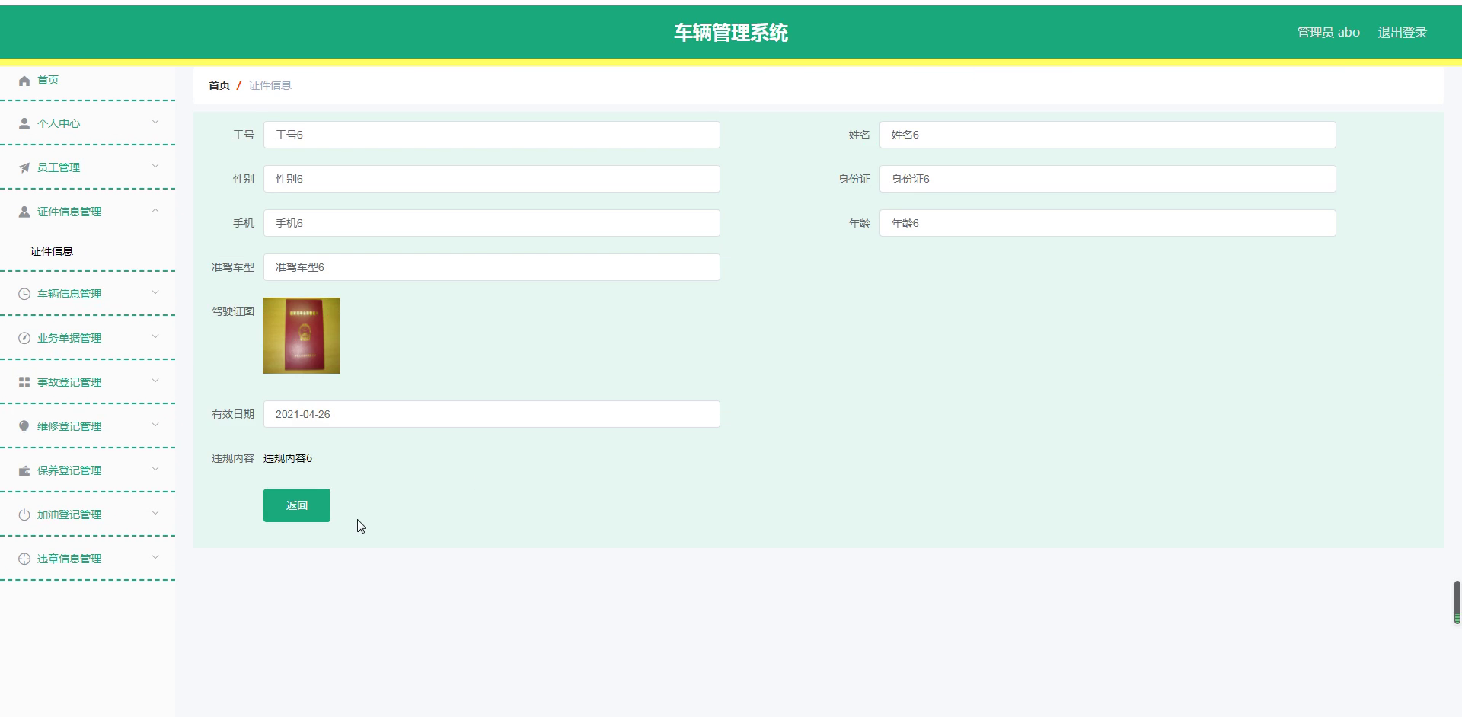Open the 证件信息管理 sidebar menu
Screen dimensions: 1462x717
[x=88, y=212]
